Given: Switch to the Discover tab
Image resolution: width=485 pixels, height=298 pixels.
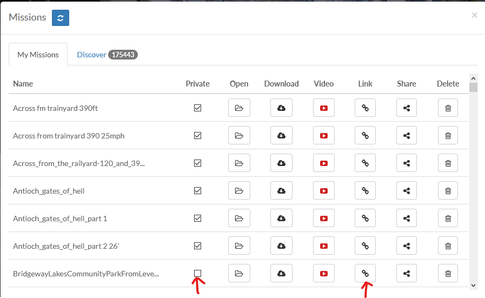Looking at the screenshot, I should pos(107,55).
